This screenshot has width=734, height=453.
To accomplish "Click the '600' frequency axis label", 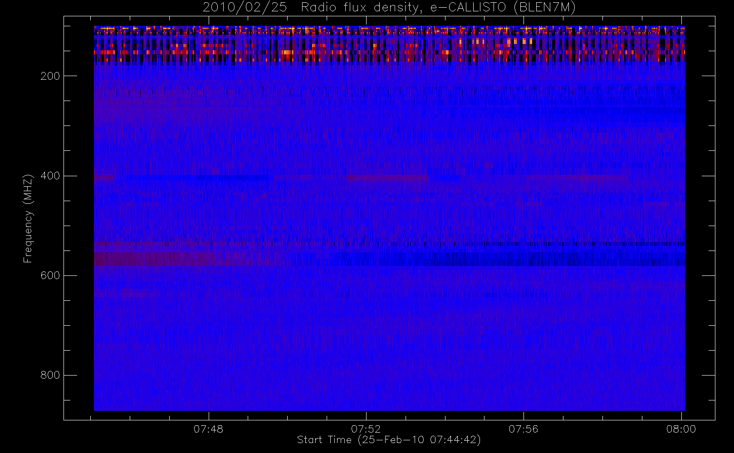I will [x=50, y=275].
